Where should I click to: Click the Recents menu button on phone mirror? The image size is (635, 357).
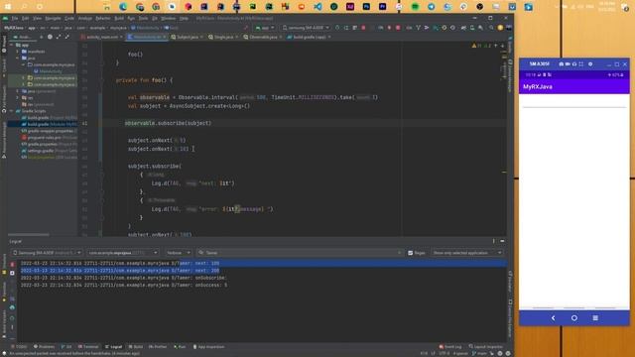point(595,318)
